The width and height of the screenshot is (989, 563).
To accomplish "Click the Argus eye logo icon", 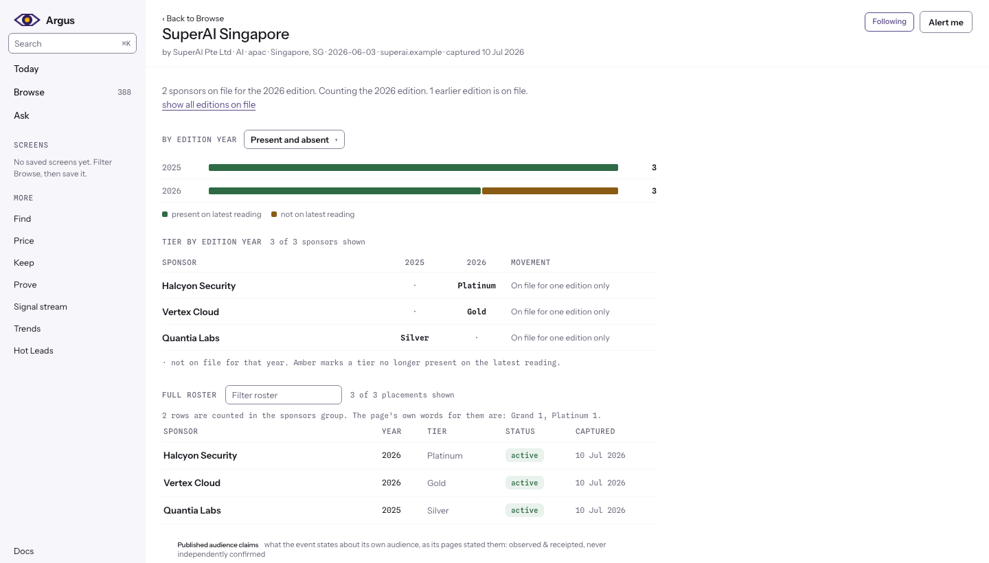I will pos(27,20).
